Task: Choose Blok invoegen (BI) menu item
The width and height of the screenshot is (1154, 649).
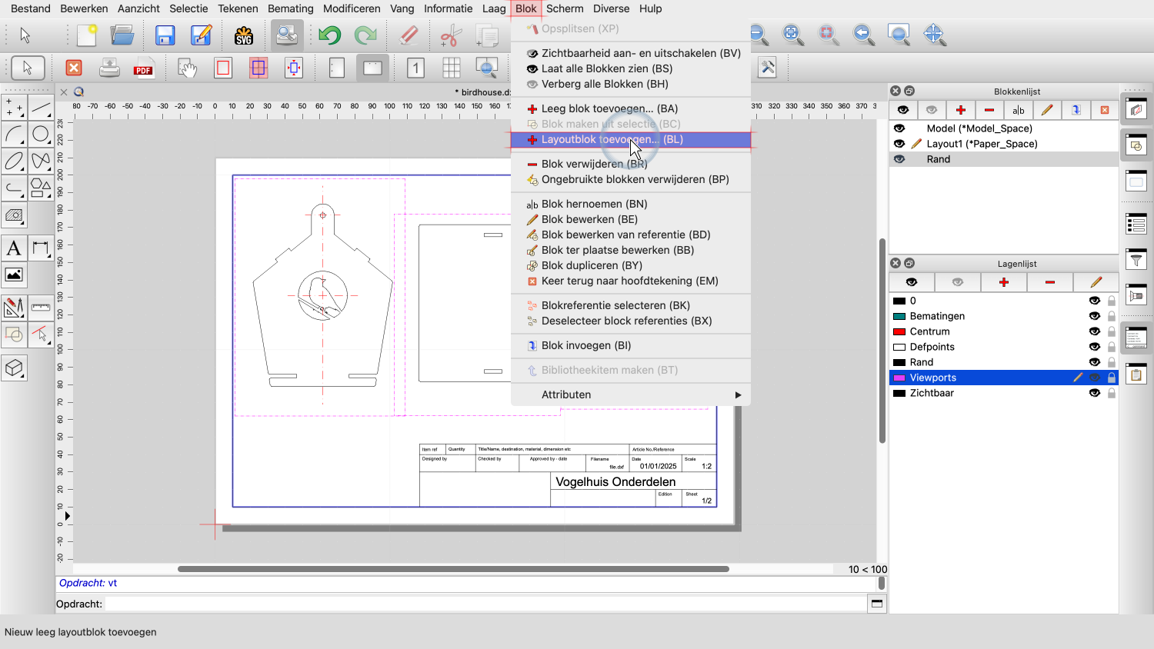Action: click(586, 345)
